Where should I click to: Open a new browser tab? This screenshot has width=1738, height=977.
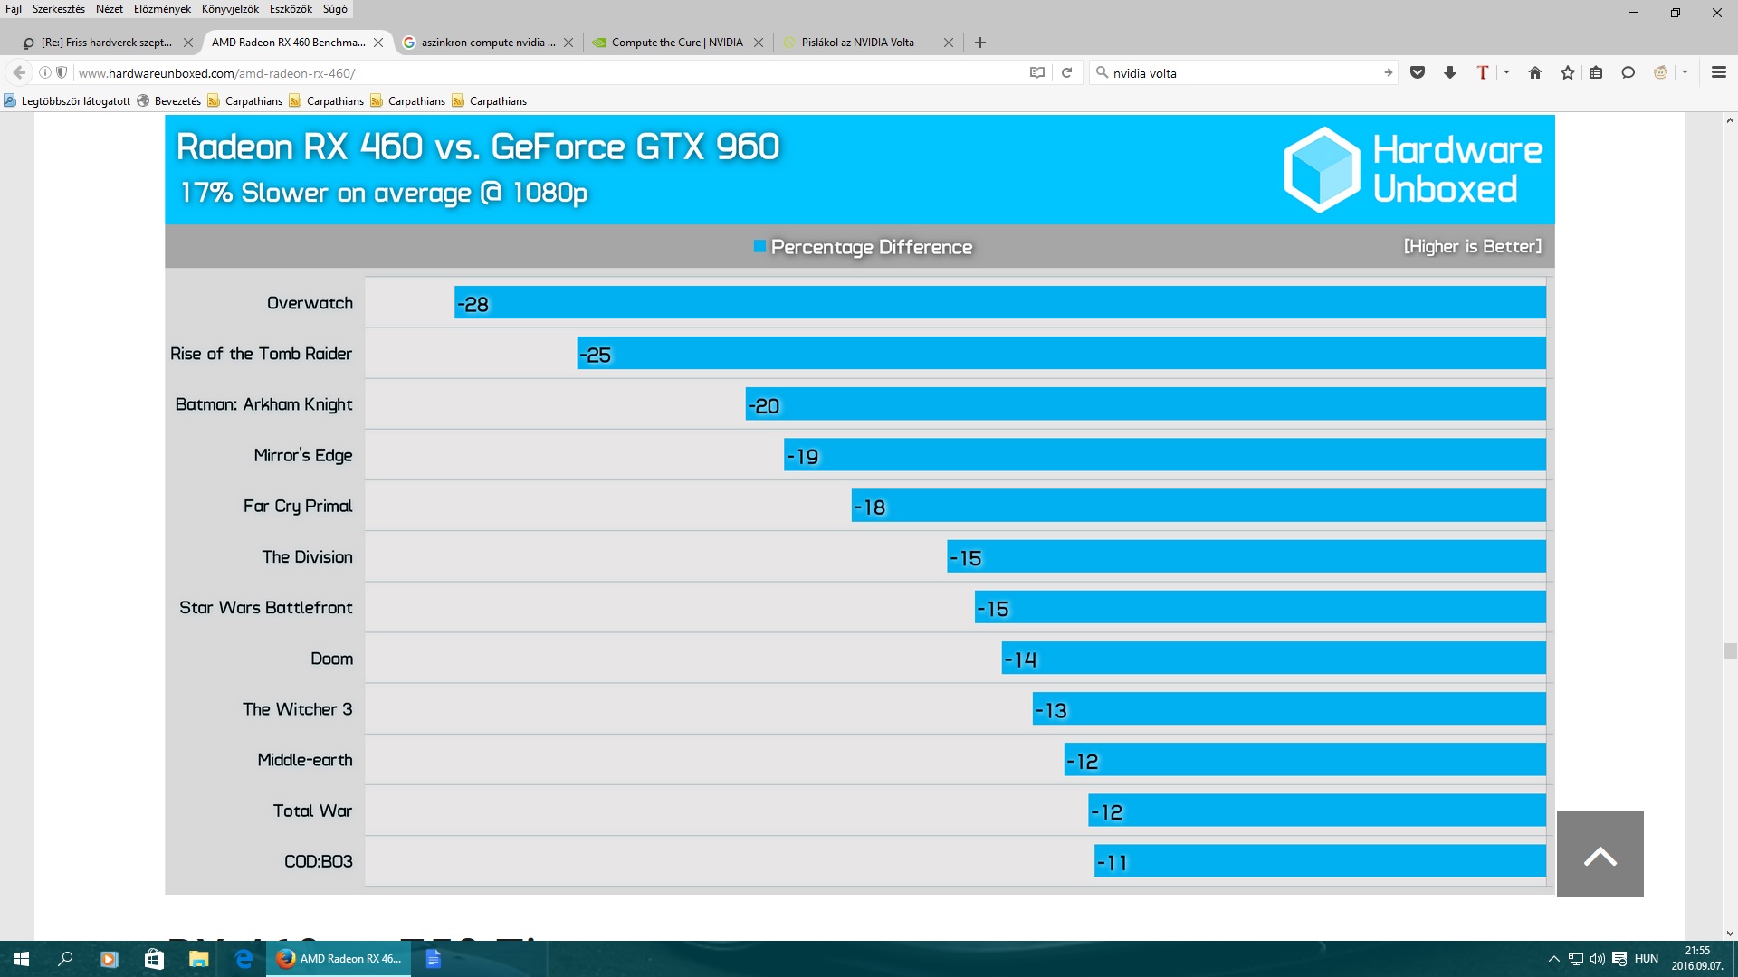click(980, 43)
